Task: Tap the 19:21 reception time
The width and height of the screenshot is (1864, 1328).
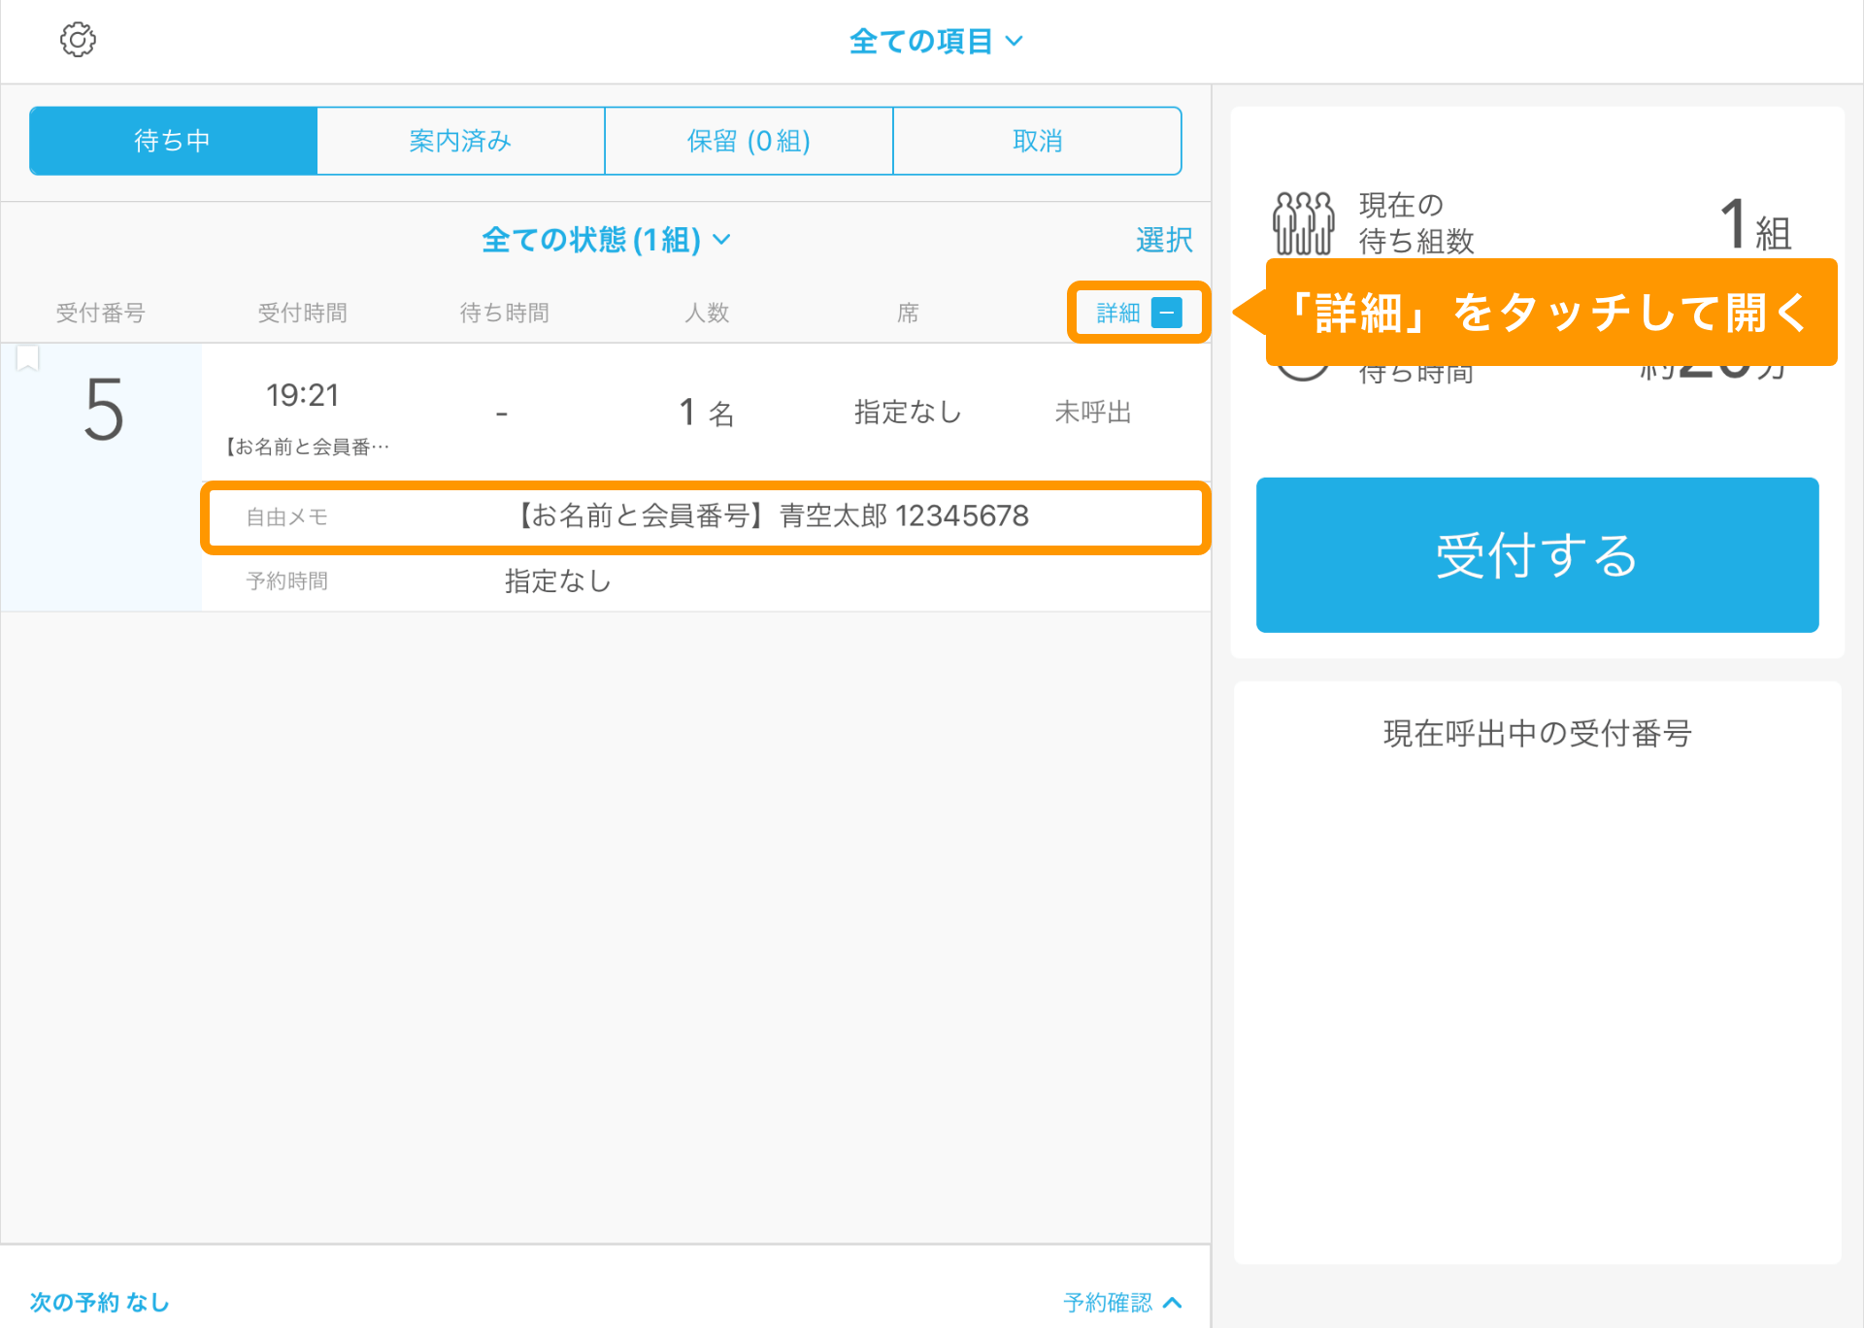Action: click(x=303, y=395)
